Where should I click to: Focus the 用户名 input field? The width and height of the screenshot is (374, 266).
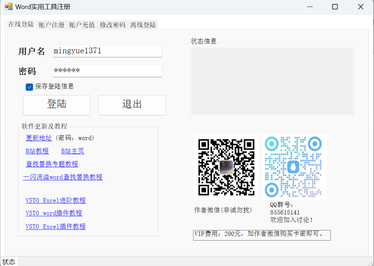(x=107, y=51)
